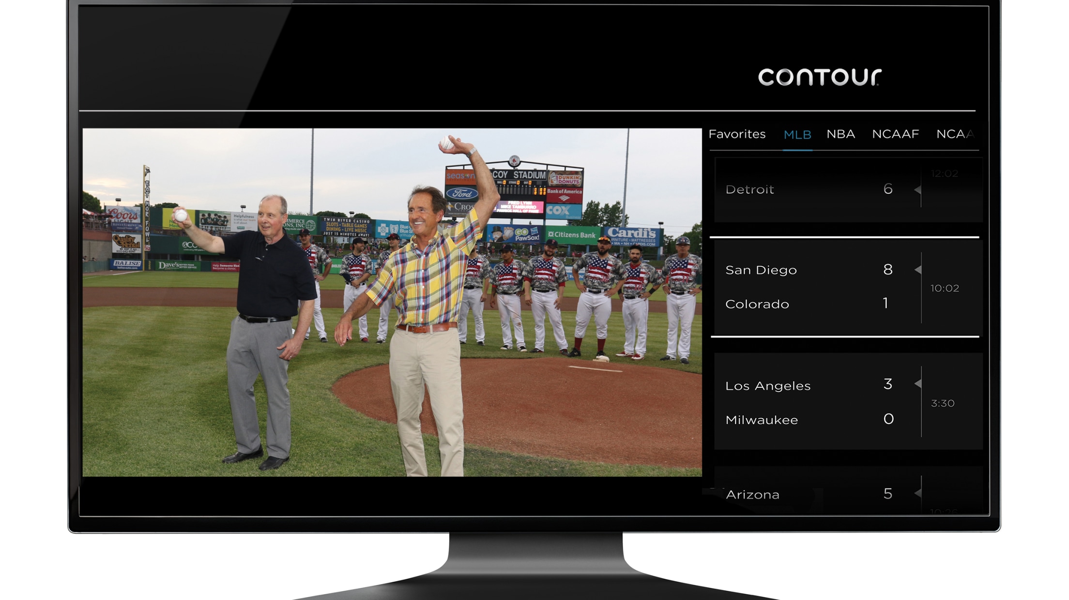Screen dimensions: 1069x600
Task: Switch to the NCAAF tab
Action: [895, 134]
